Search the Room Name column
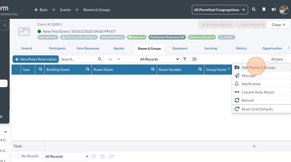Viewport: 291px width, 162px height. tap(153, 69)
